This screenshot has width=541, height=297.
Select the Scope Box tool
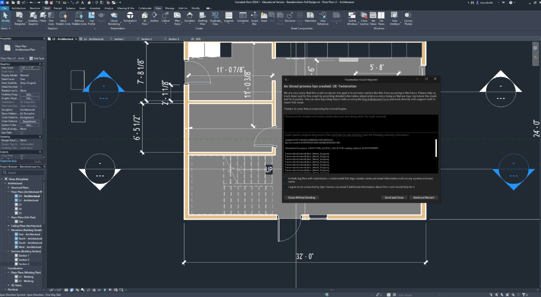[254, 19]
